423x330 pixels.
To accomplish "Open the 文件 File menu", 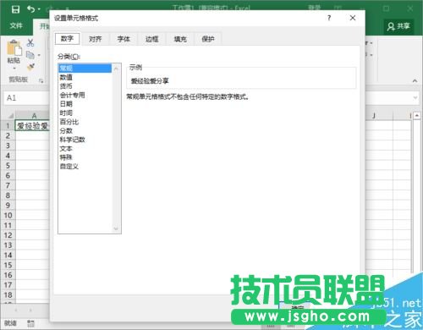I will [x=16, y=26].
